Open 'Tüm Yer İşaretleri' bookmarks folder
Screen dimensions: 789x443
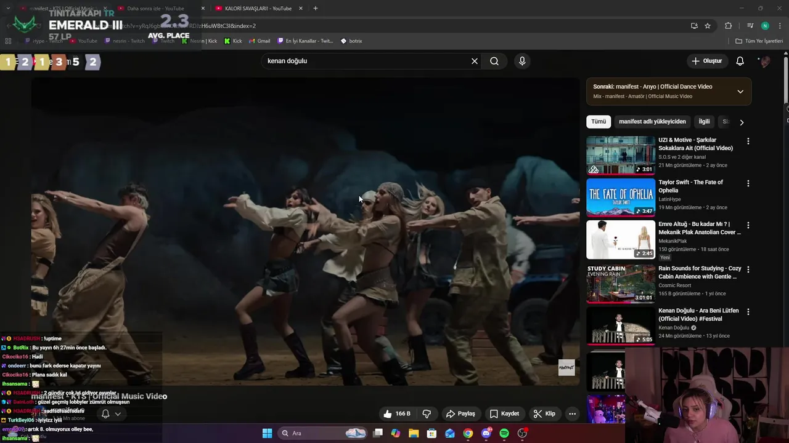(759, 41)
